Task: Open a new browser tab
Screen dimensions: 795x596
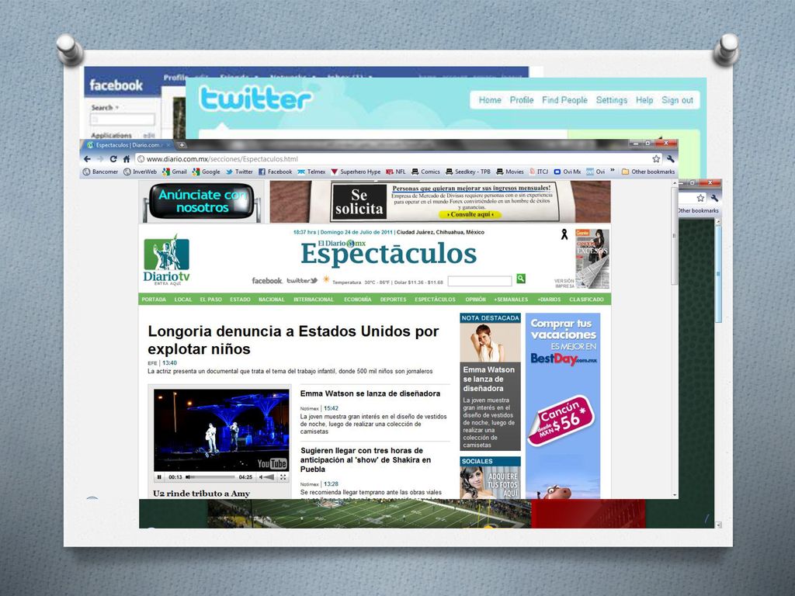Action: [x=182, y=145]
